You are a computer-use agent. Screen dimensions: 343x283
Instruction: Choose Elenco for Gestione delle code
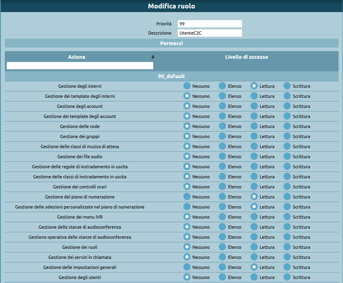(222, 126)
